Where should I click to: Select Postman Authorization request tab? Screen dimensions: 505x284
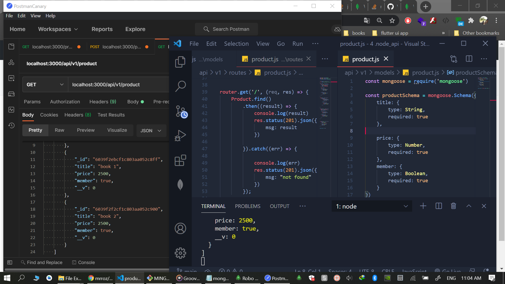(65, 102)
